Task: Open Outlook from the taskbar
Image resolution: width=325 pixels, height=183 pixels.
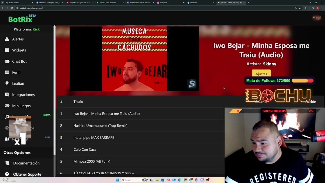Action: [174, 180]
